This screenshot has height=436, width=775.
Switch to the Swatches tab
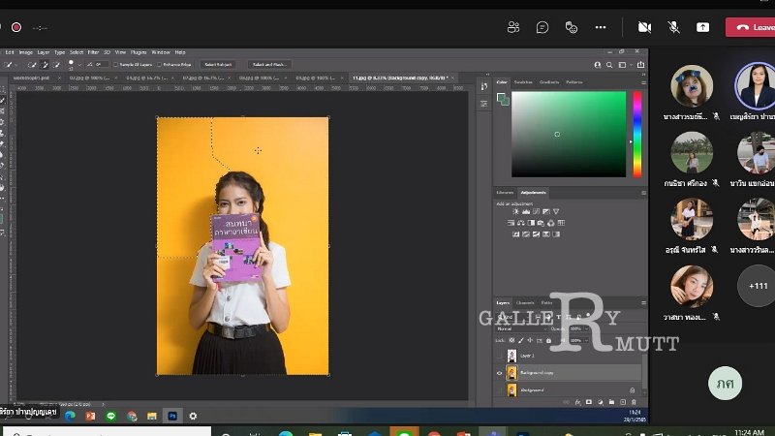pos(523,82)
